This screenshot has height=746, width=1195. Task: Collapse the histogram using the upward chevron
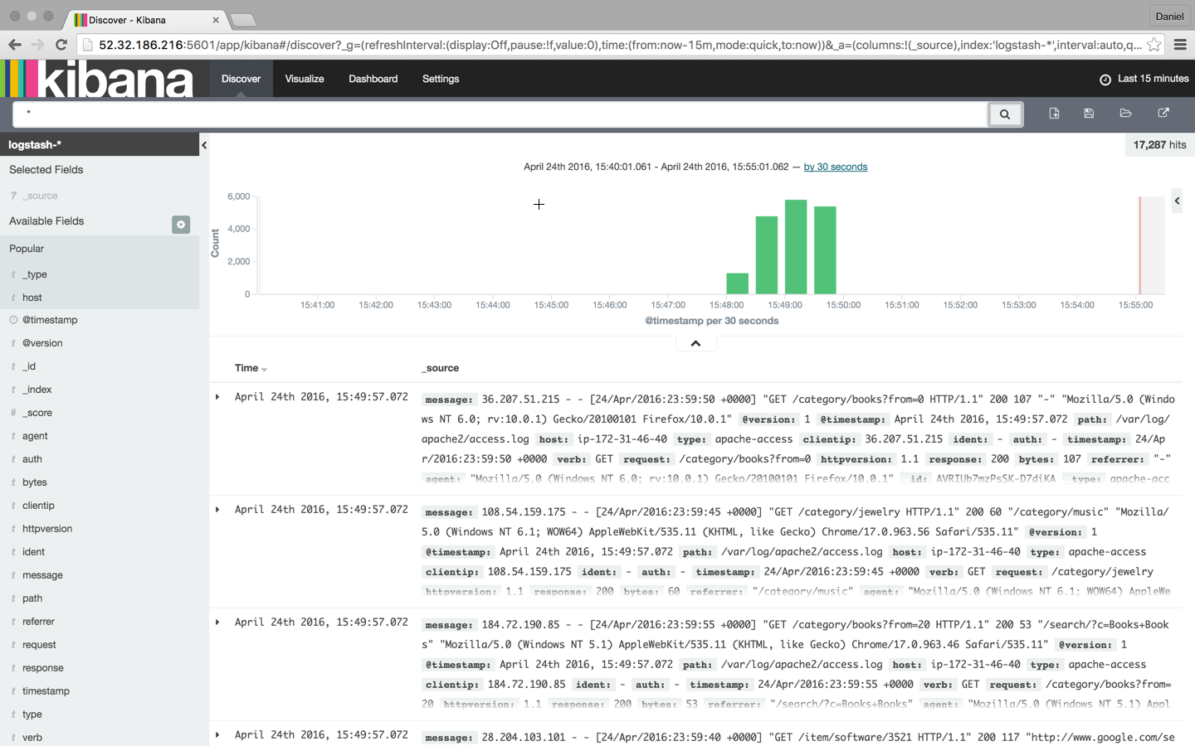click(x=695, y=342)
